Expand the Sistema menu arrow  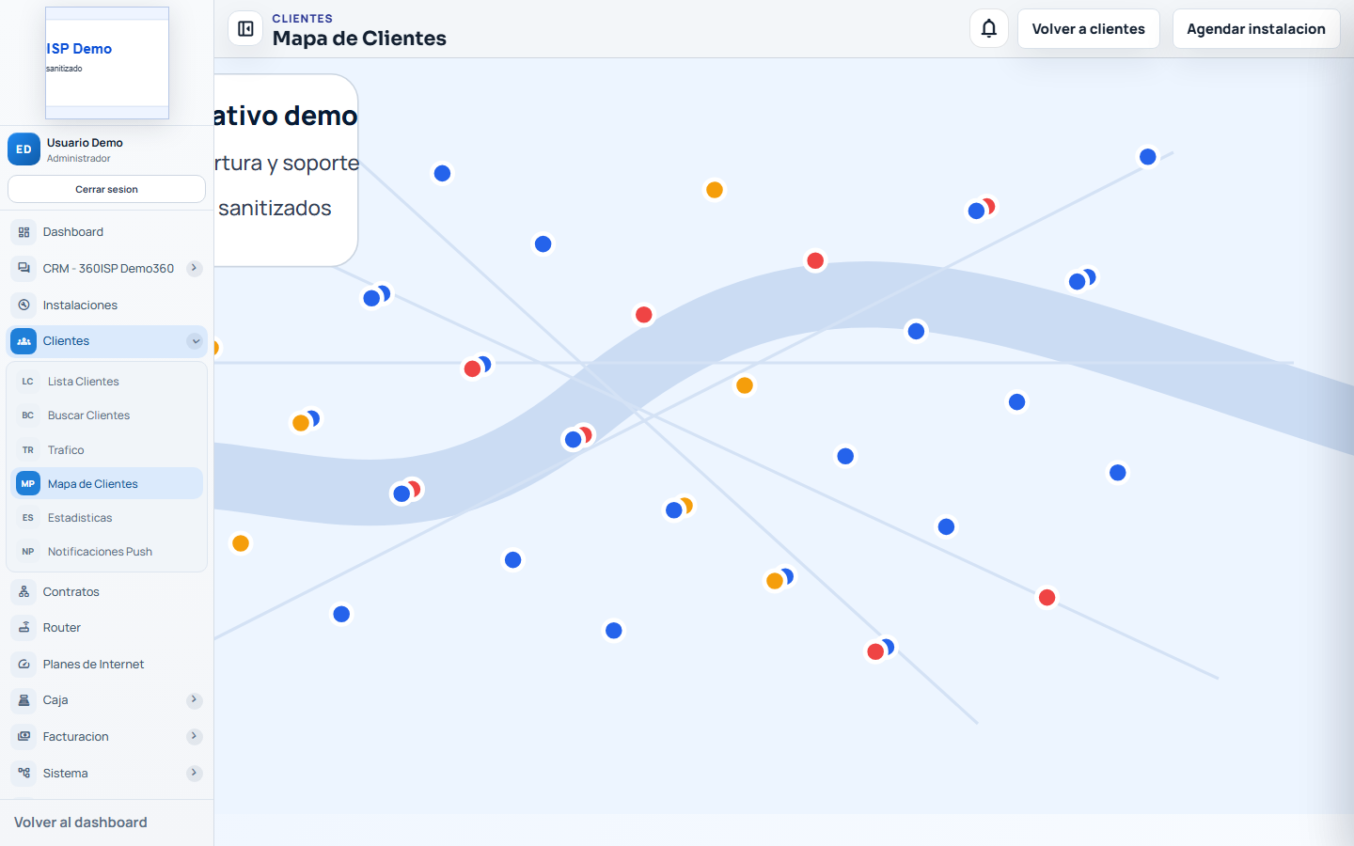coord(194,774)
